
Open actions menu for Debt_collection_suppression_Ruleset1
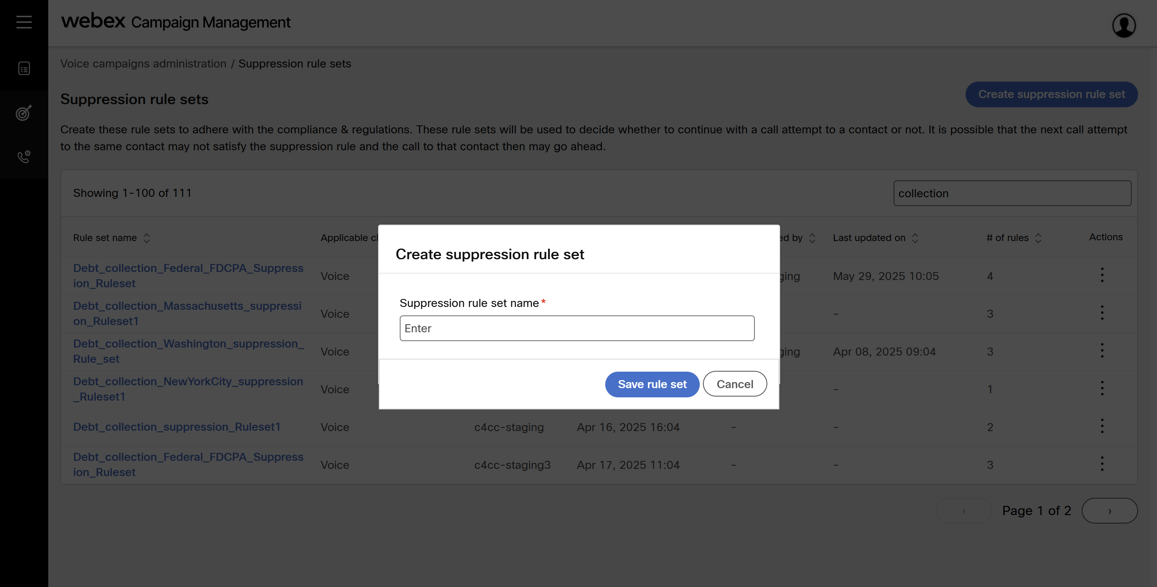(x=1102, y=426)
